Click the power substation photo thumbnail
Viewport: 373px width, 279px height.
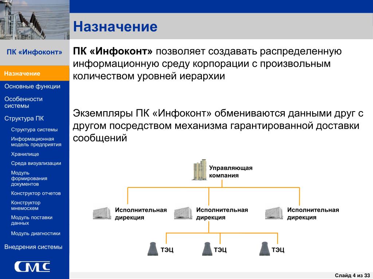35,20
